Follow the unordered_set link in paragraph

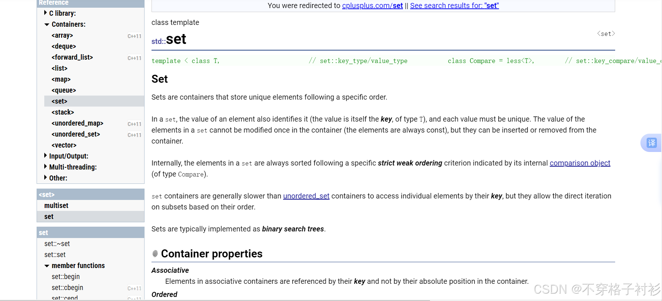point(306,196)
